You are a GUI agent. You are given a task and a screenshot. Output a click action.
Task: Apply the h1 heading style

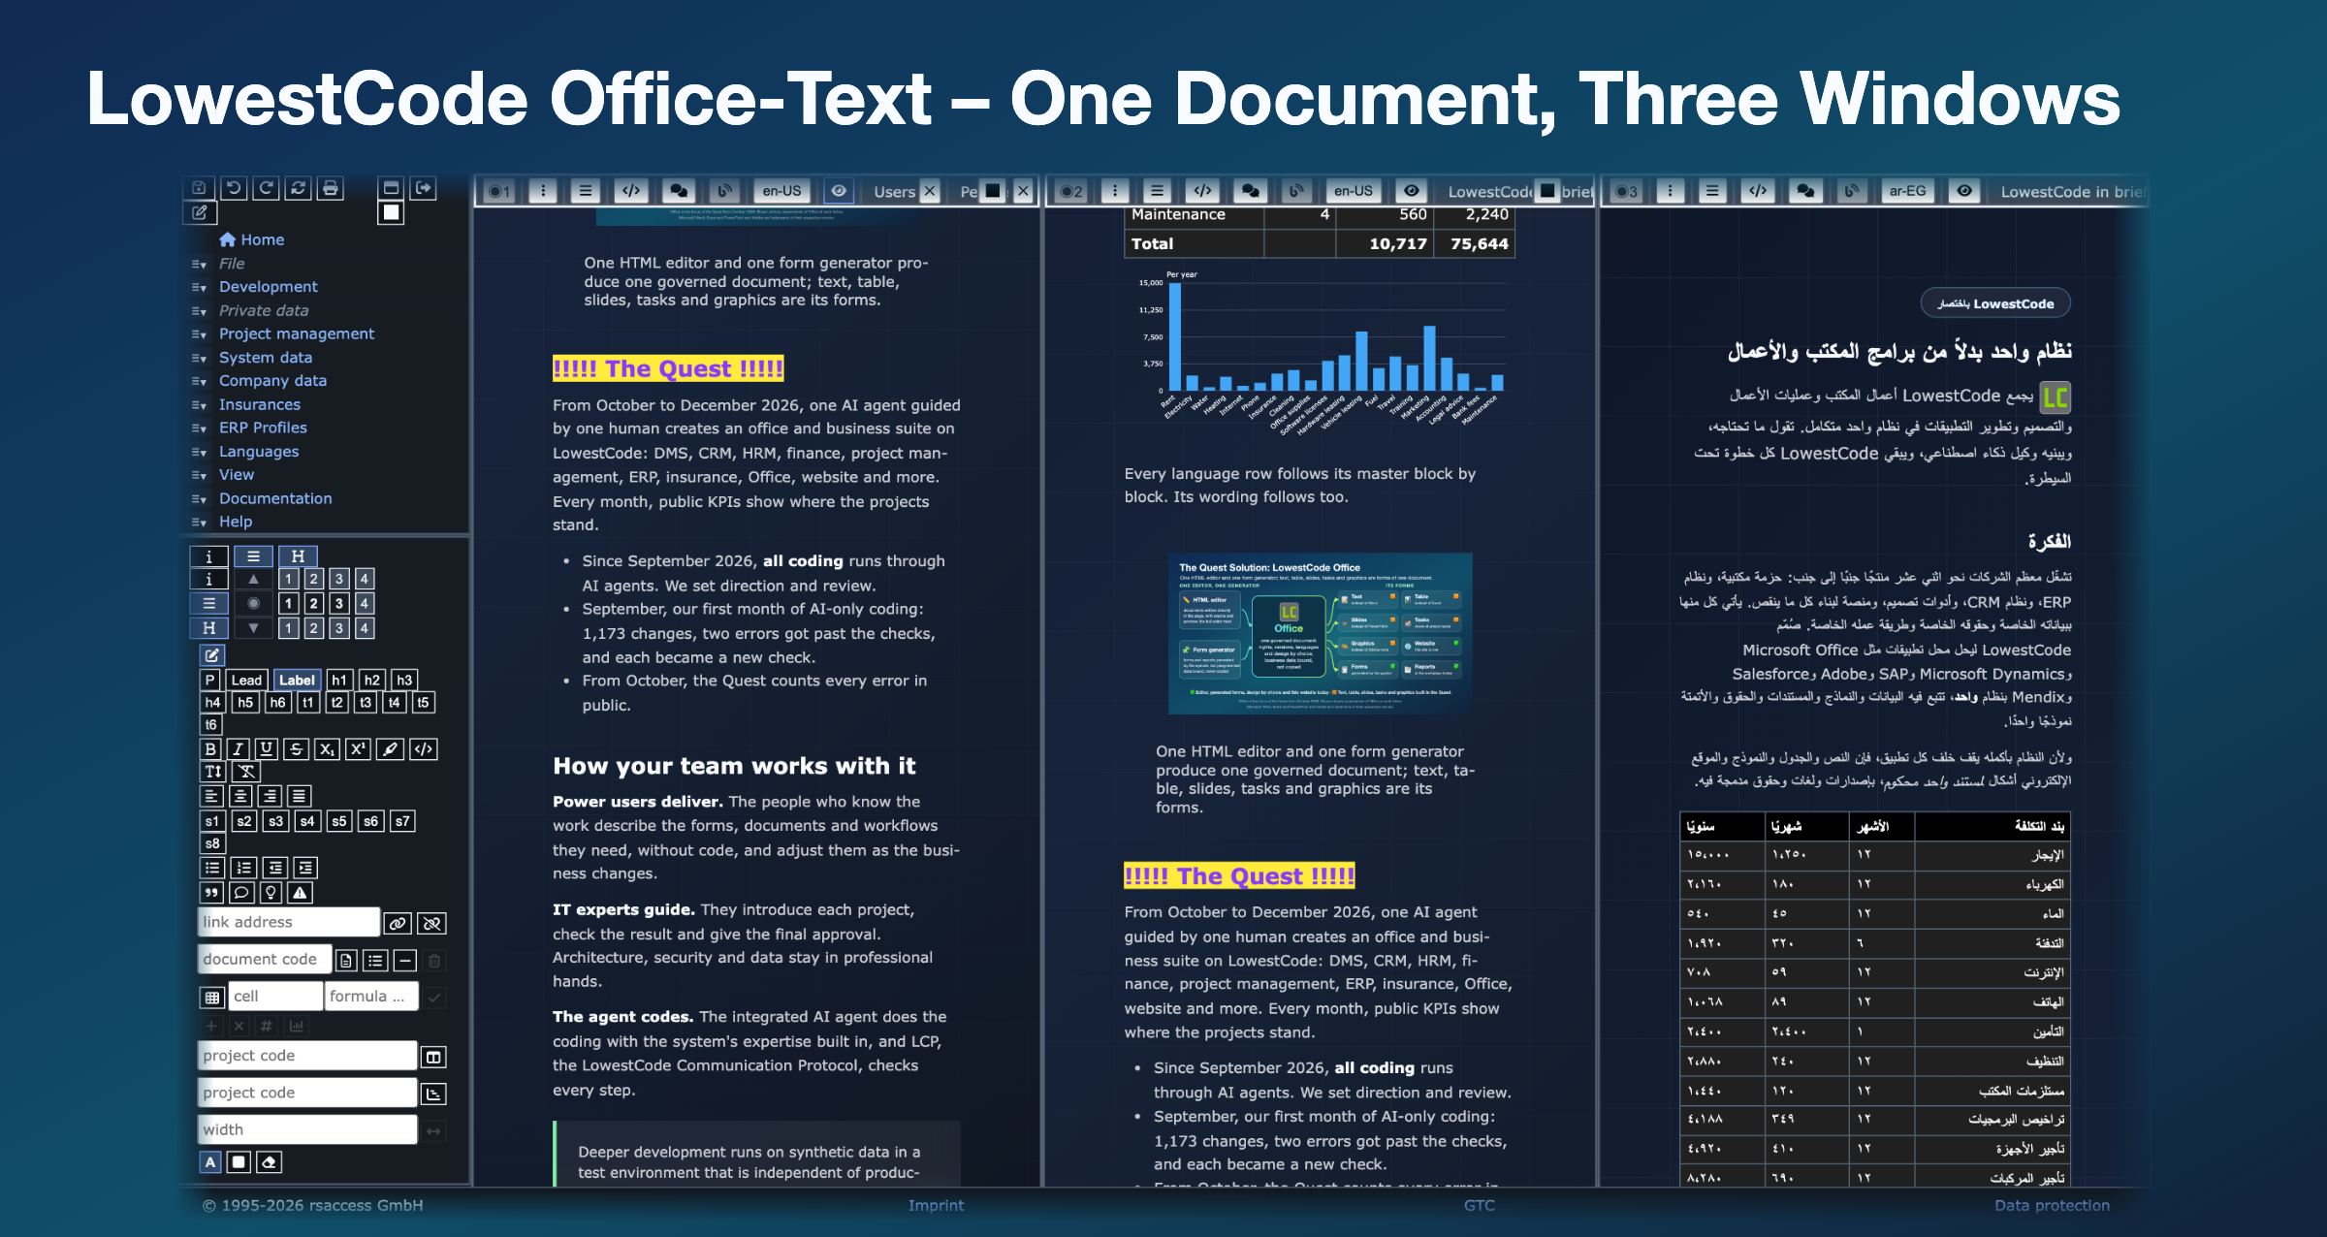click(x=339, y=680)
